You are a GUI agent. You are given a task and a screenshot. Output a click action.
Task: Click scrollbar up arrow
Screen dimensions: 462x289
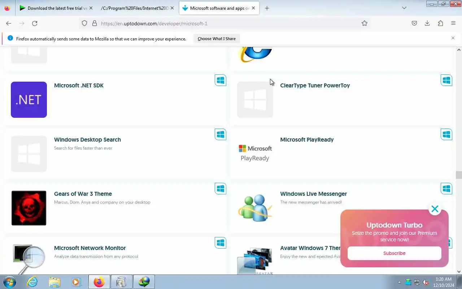coord(459,50)
